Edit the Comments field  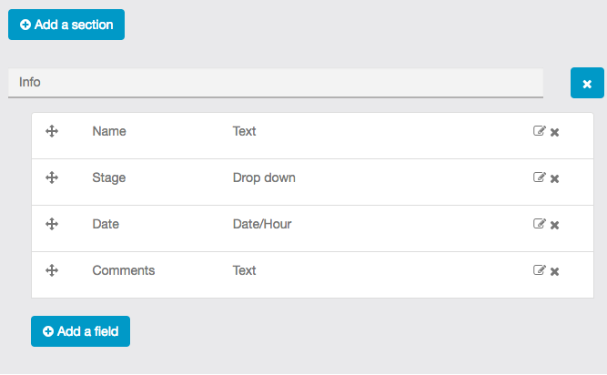pyautogui.click(x=540, y=270)
